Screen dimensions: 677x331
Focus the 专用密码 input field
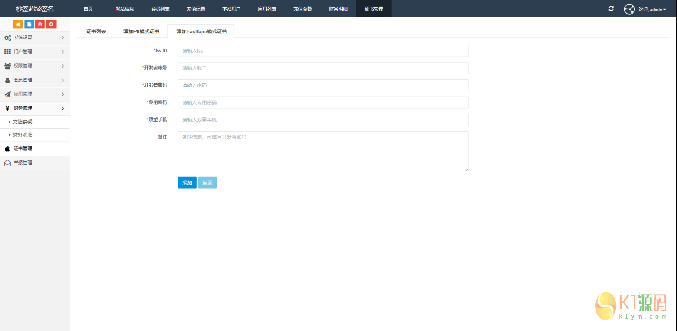click(x=323, y=102)
